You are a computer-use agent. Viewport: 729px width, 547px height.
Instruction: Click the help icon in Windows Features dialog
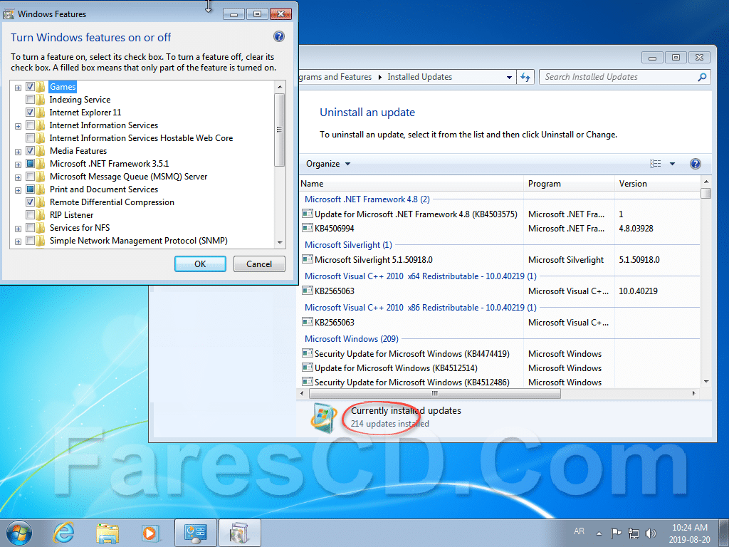[279, 36]
